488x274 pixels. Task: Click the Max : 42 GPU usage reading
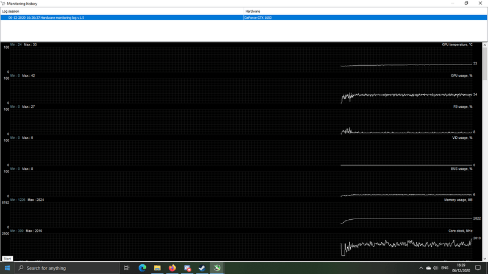tap(28, 76)
